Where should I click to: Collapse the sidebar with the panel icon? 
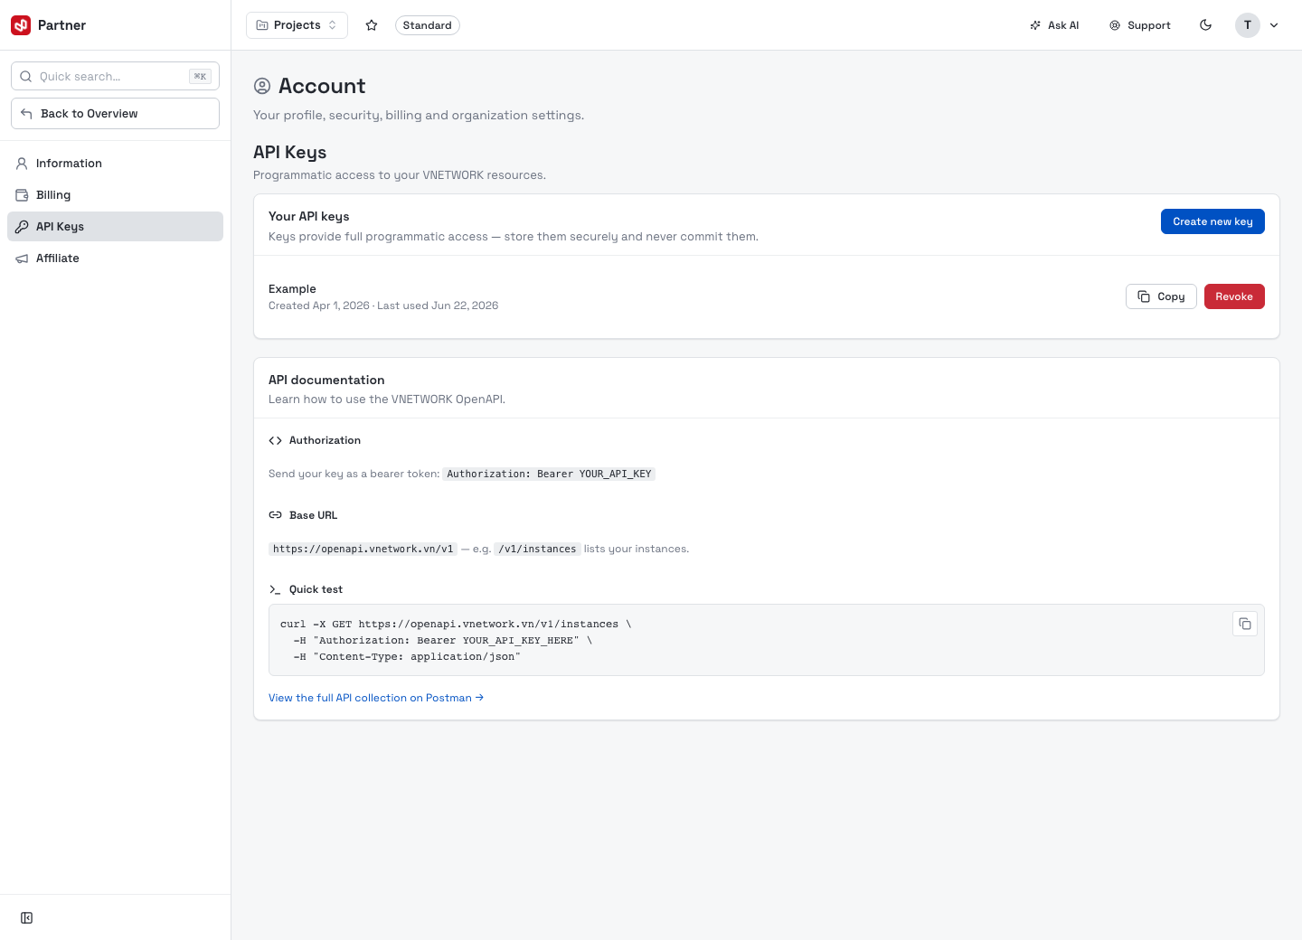27,918
